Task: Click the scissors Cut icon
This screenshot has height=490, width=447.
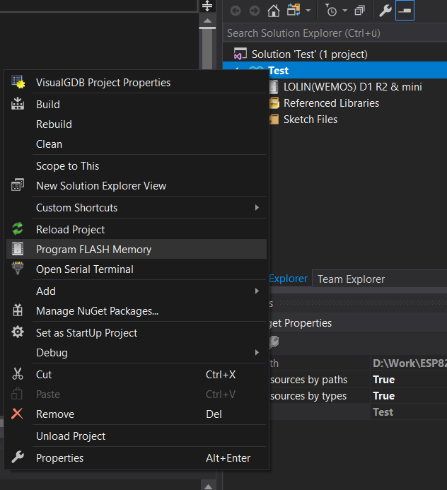Action: 18,374
